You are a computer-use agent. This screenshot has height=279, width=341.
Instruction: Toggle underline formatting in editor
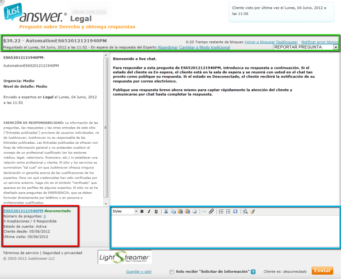156,212
